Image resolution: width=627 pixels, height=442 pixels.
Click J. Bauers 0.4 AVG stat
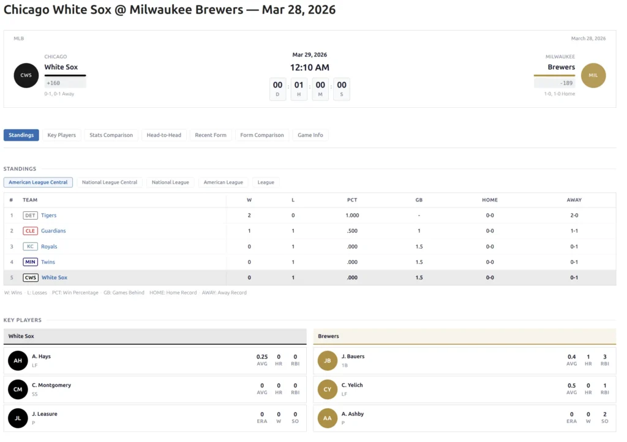(572, 360)
